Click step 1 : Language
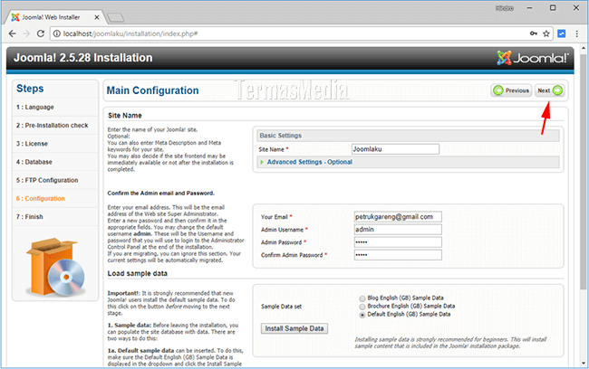The height and width of the screenshot is (369, 589). (x=35, y=108)
